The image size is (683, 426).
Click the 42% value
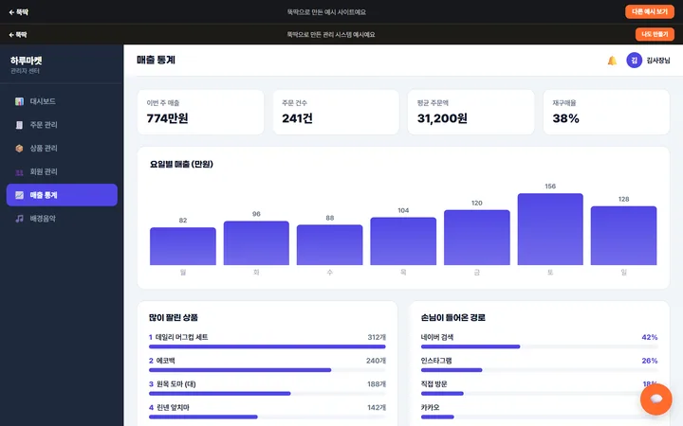pos(650,337)
